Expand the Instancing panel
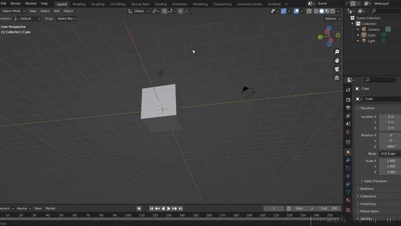This screenshot has height=226, width=401. [x=366, y=204]
